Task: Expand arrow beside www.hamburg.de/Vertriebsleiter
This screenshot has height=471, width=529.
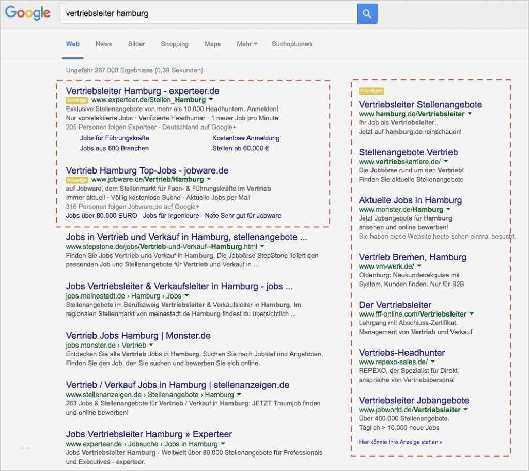Action: click(470, 114)
